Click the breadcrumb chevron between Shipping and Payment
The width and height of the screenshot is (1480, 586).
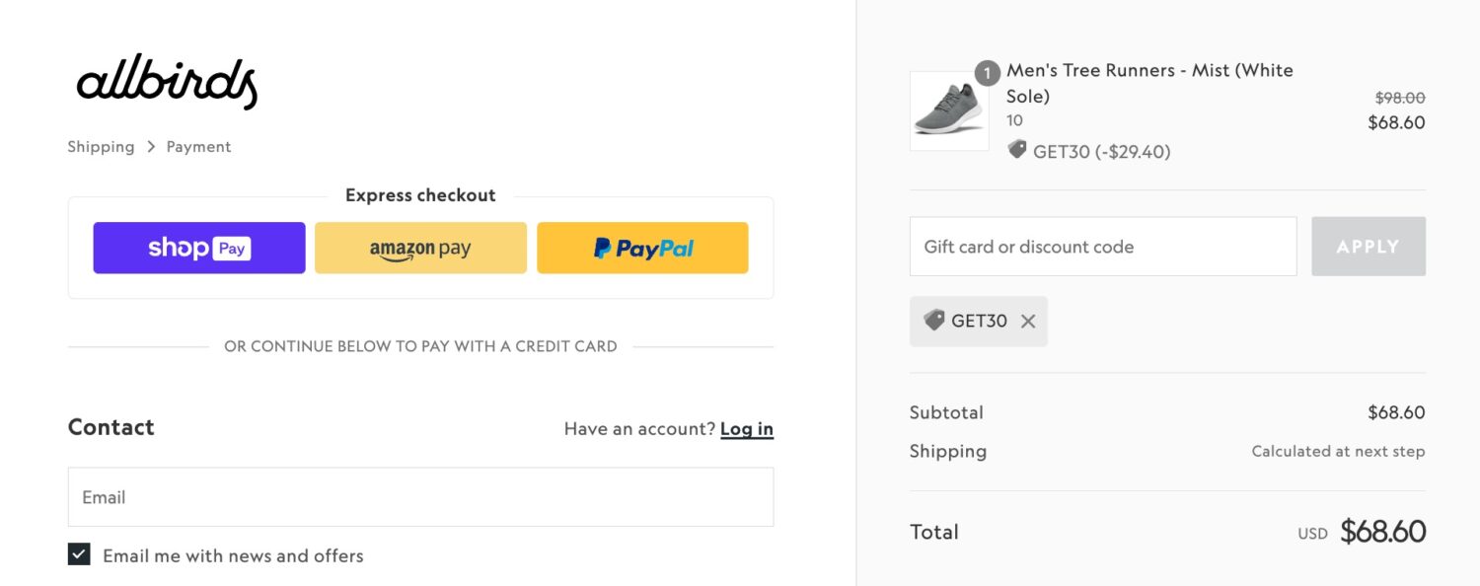tap(151, 146)
